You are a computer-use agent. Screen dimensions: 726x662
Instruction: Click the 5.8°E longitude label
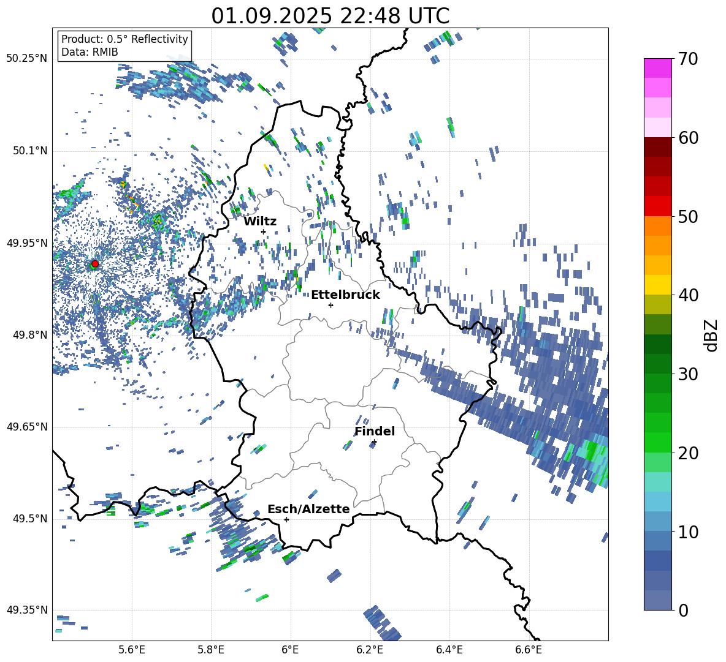point(211,650)
